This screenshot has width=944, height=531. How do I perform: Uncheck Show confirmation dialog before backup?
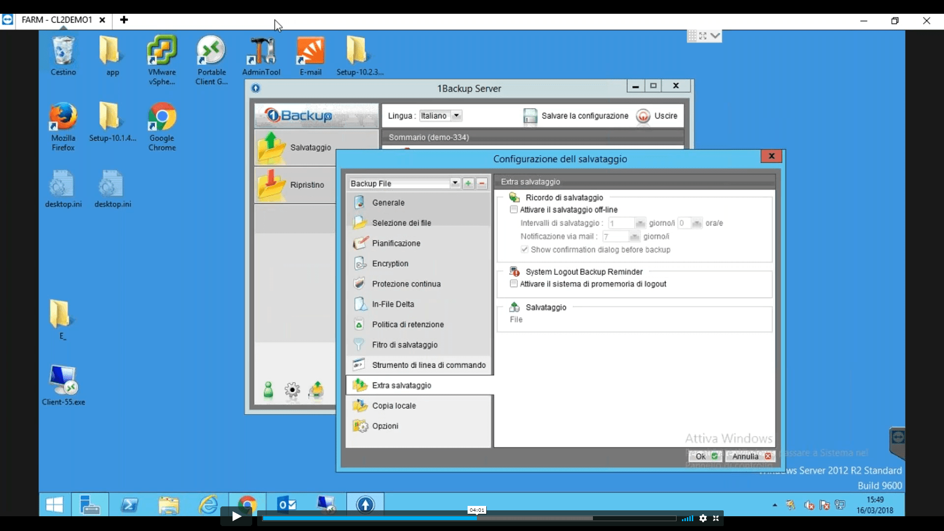[x=524, y=249]
